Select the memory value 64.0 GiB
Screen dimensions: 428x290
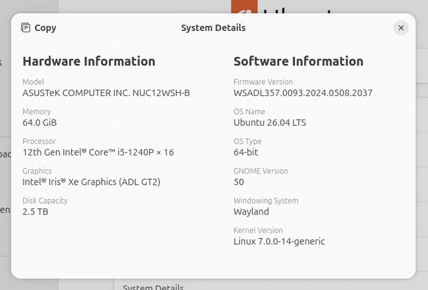40,123
